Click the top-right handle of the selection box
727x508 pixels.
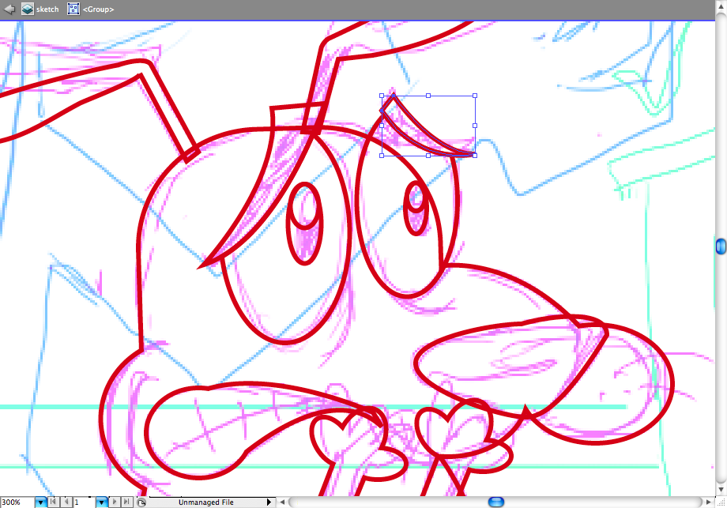click(x=475, y=96)
